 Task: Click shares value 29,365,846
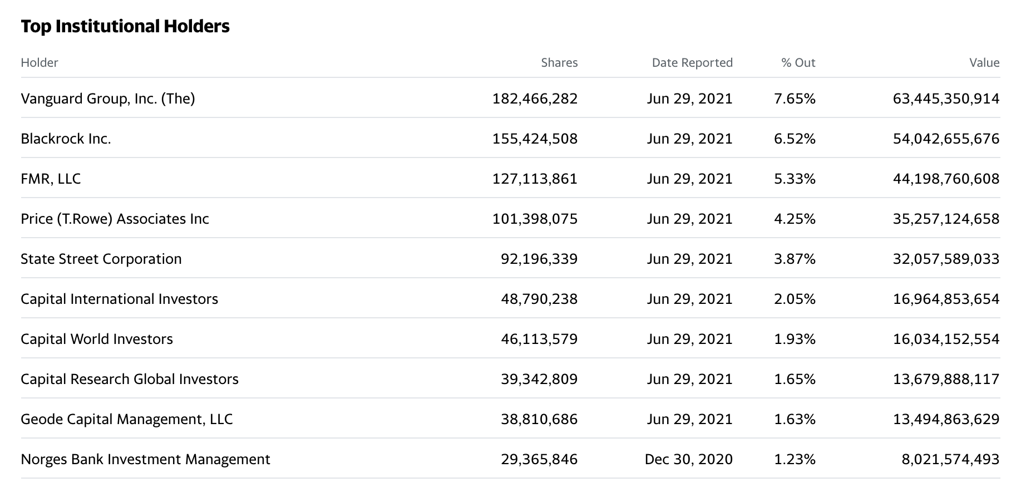coord(539,459)
